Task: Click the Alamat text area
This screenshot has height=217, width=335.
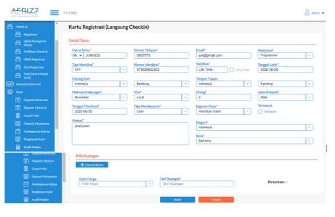Action: (x=130, y=134)
